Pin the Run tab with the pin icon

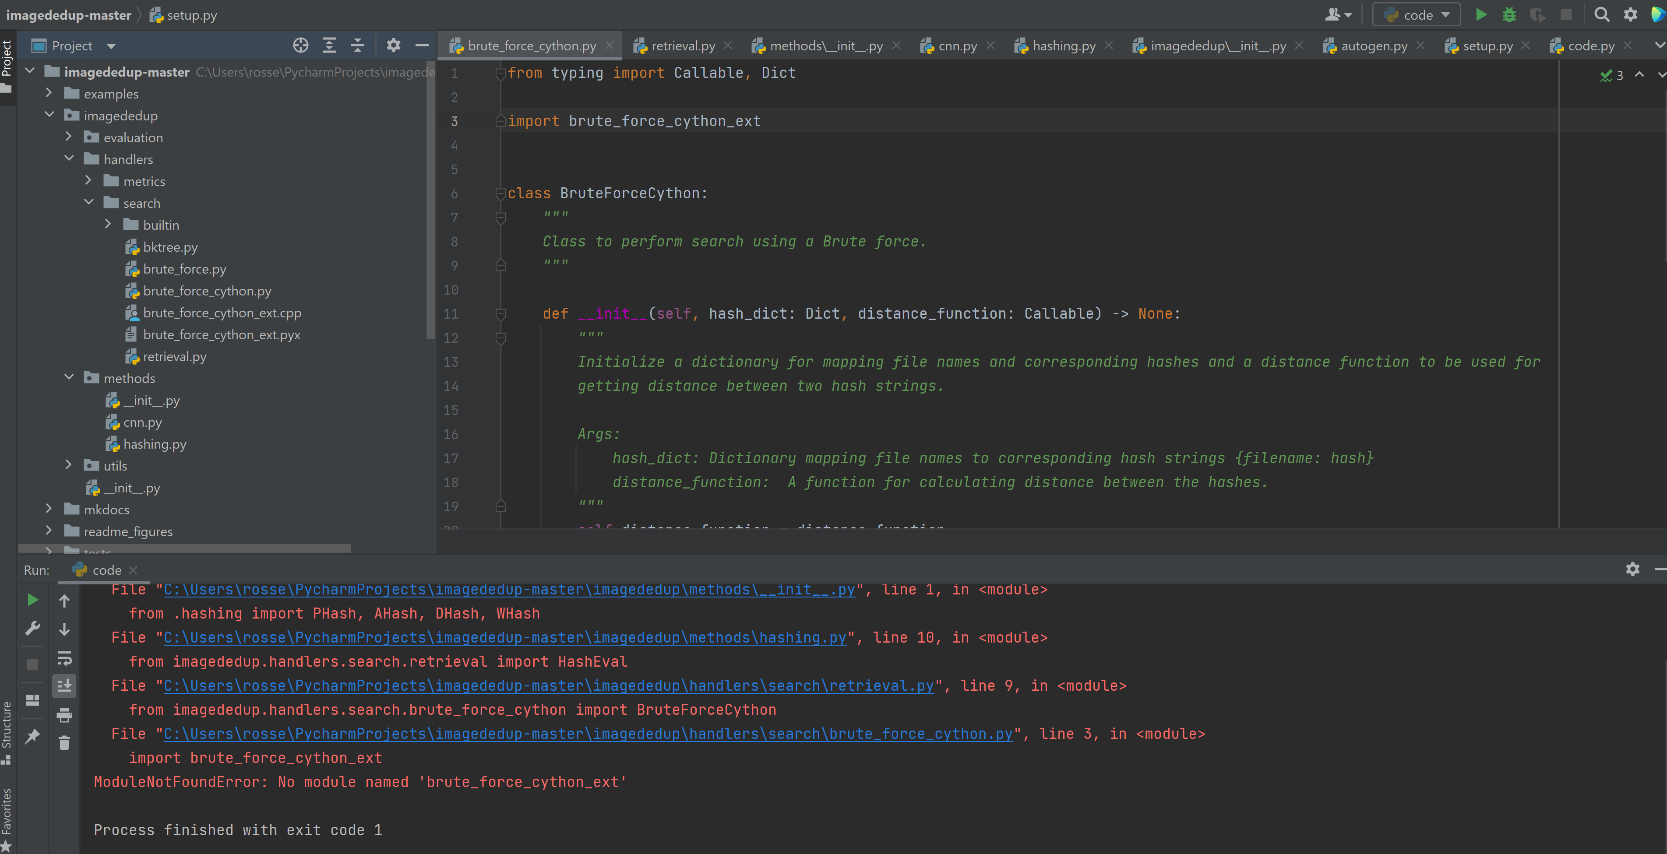pos(32,738)
